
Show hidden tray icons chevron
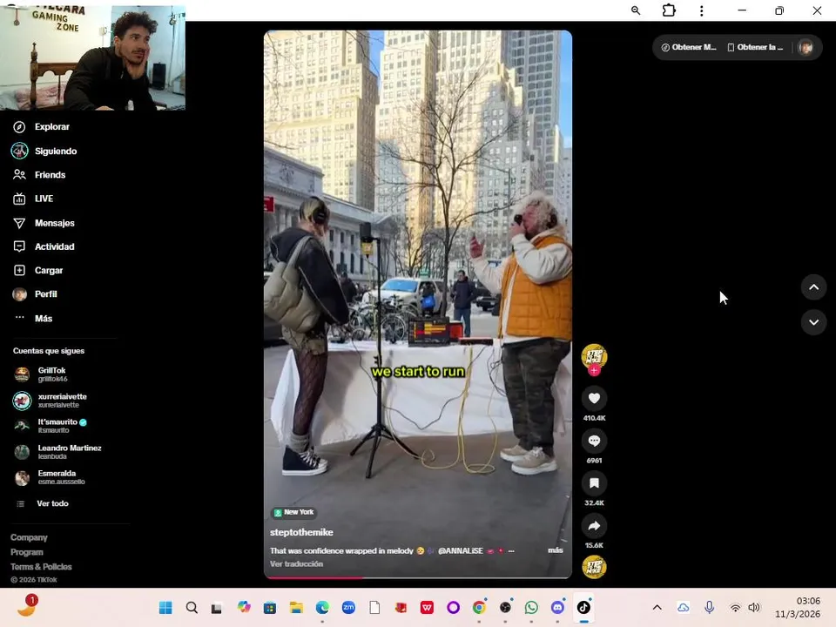pyautogui.click(x=657, y=607)
